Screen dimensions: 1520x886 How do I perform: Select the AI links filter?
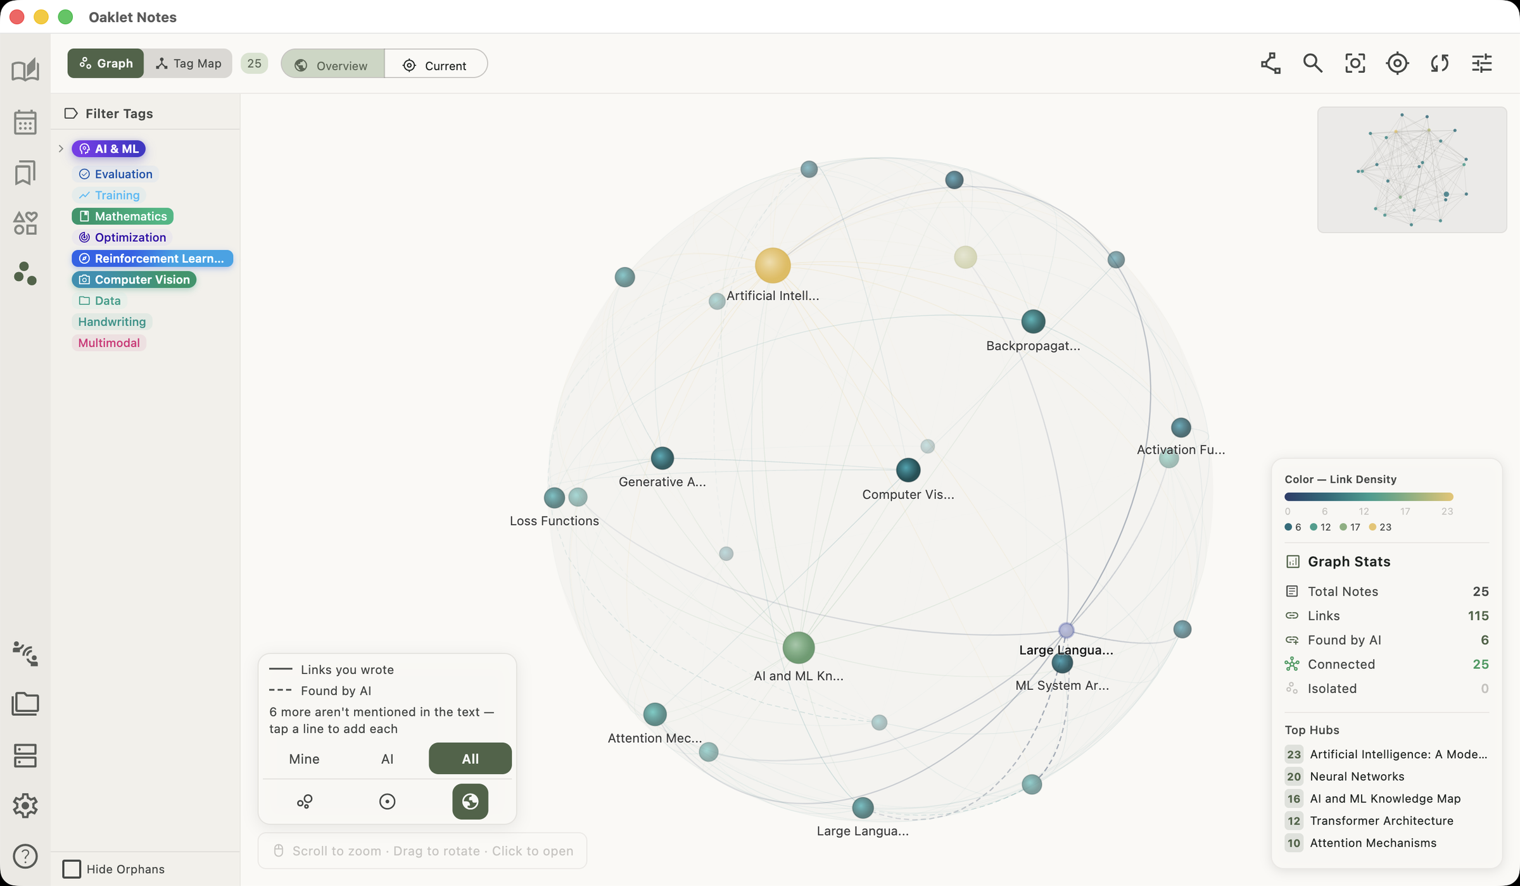click(x=387, y=759)
